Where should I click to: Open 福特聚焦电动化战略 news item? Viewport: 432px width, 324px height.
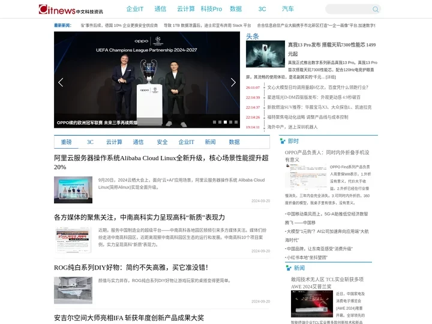(x=307, y=117)
